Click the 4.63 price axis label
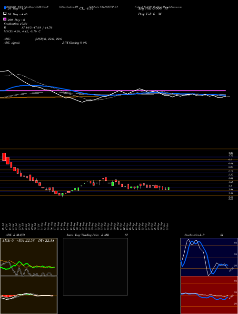This screenshot has height=314, width=238. [x=230, y=182]
